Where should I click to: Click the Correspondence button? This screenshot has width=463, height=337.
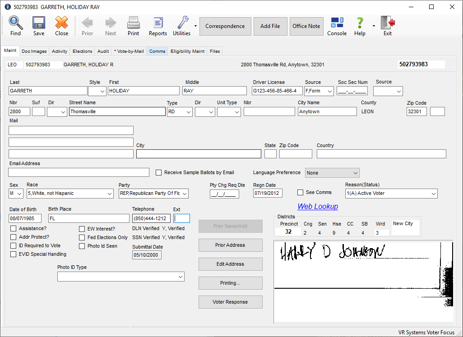(x=225, y=26)
